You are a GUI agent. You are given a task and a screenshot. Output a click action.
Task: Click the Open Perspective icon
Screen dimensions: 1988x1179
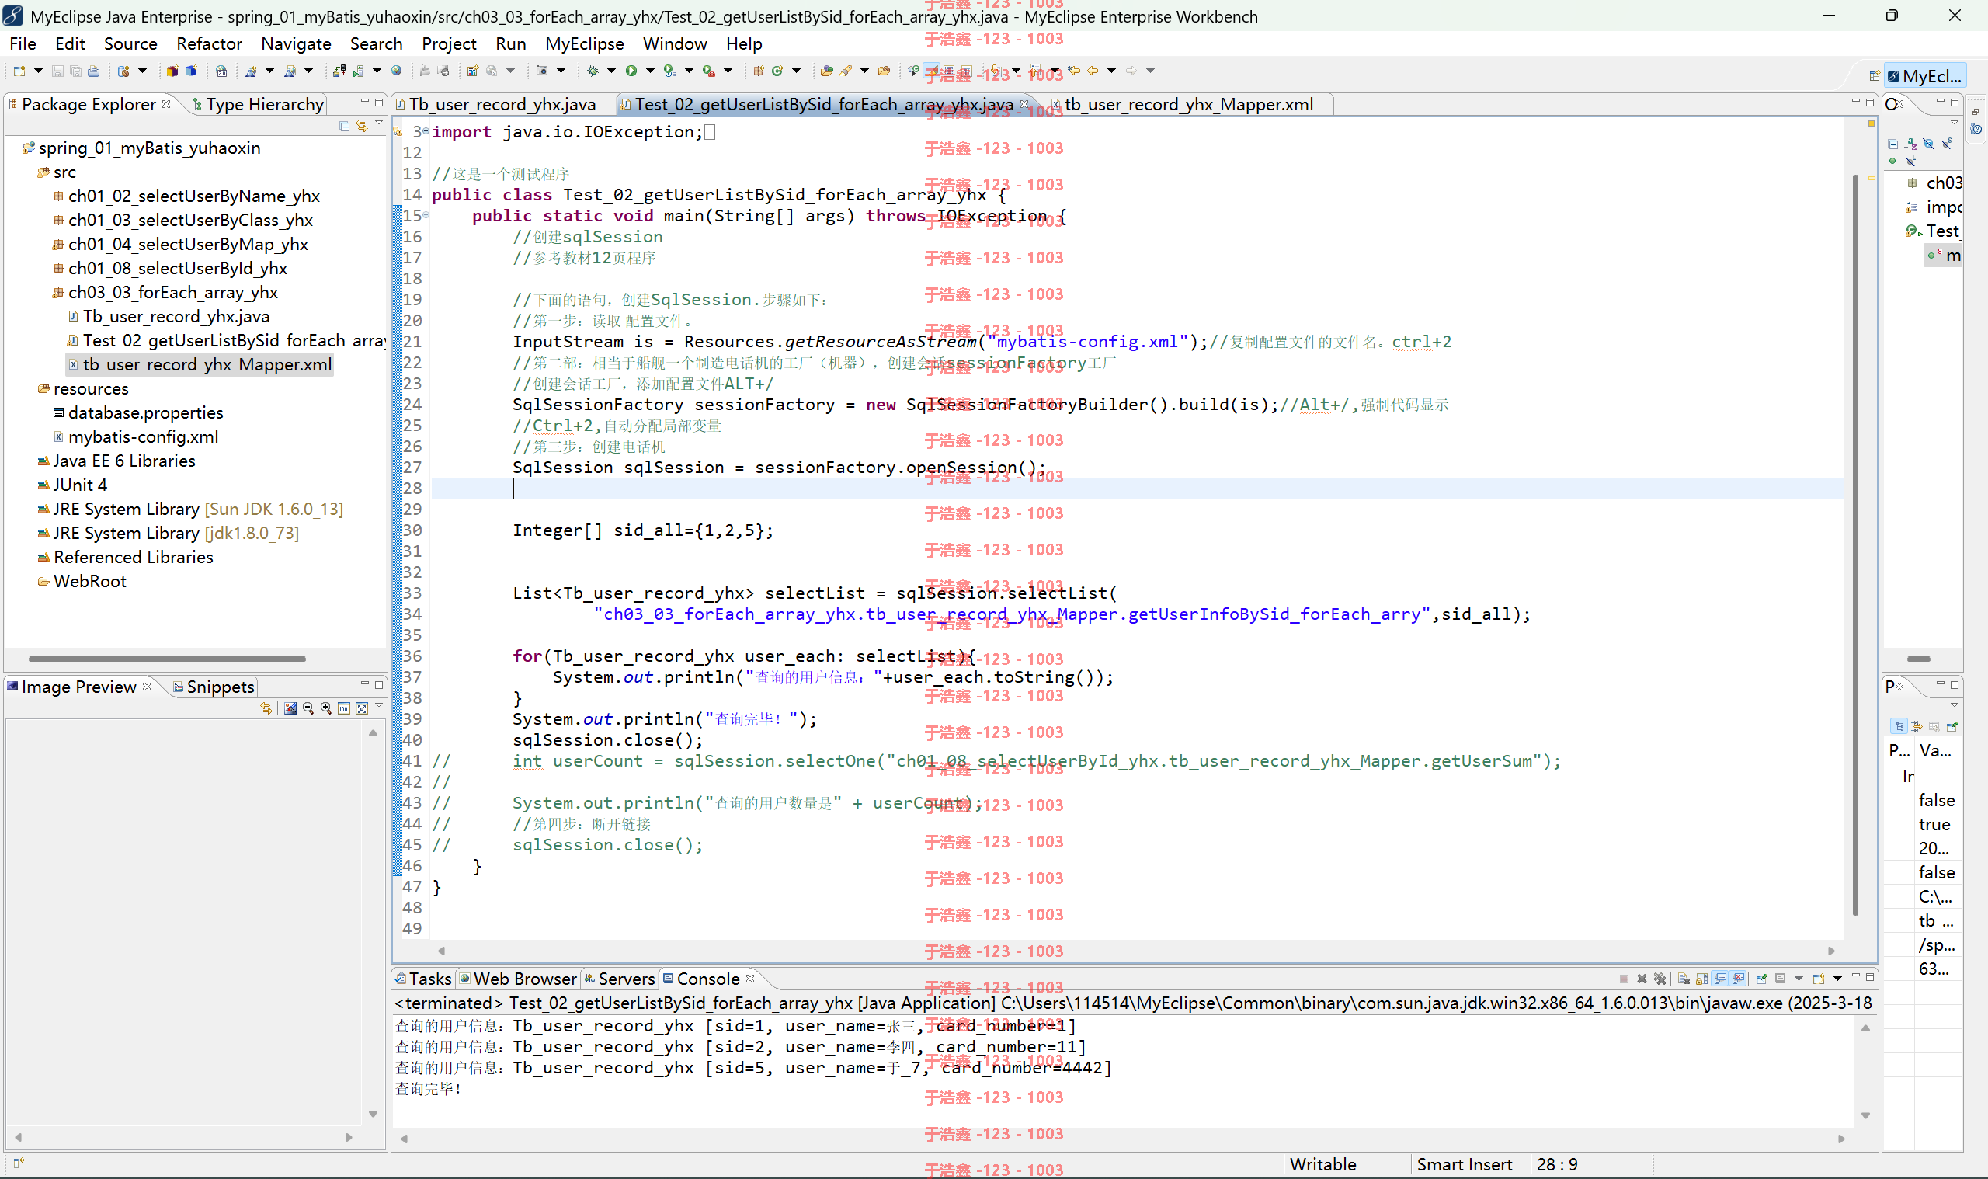(x=1874, y=76)
